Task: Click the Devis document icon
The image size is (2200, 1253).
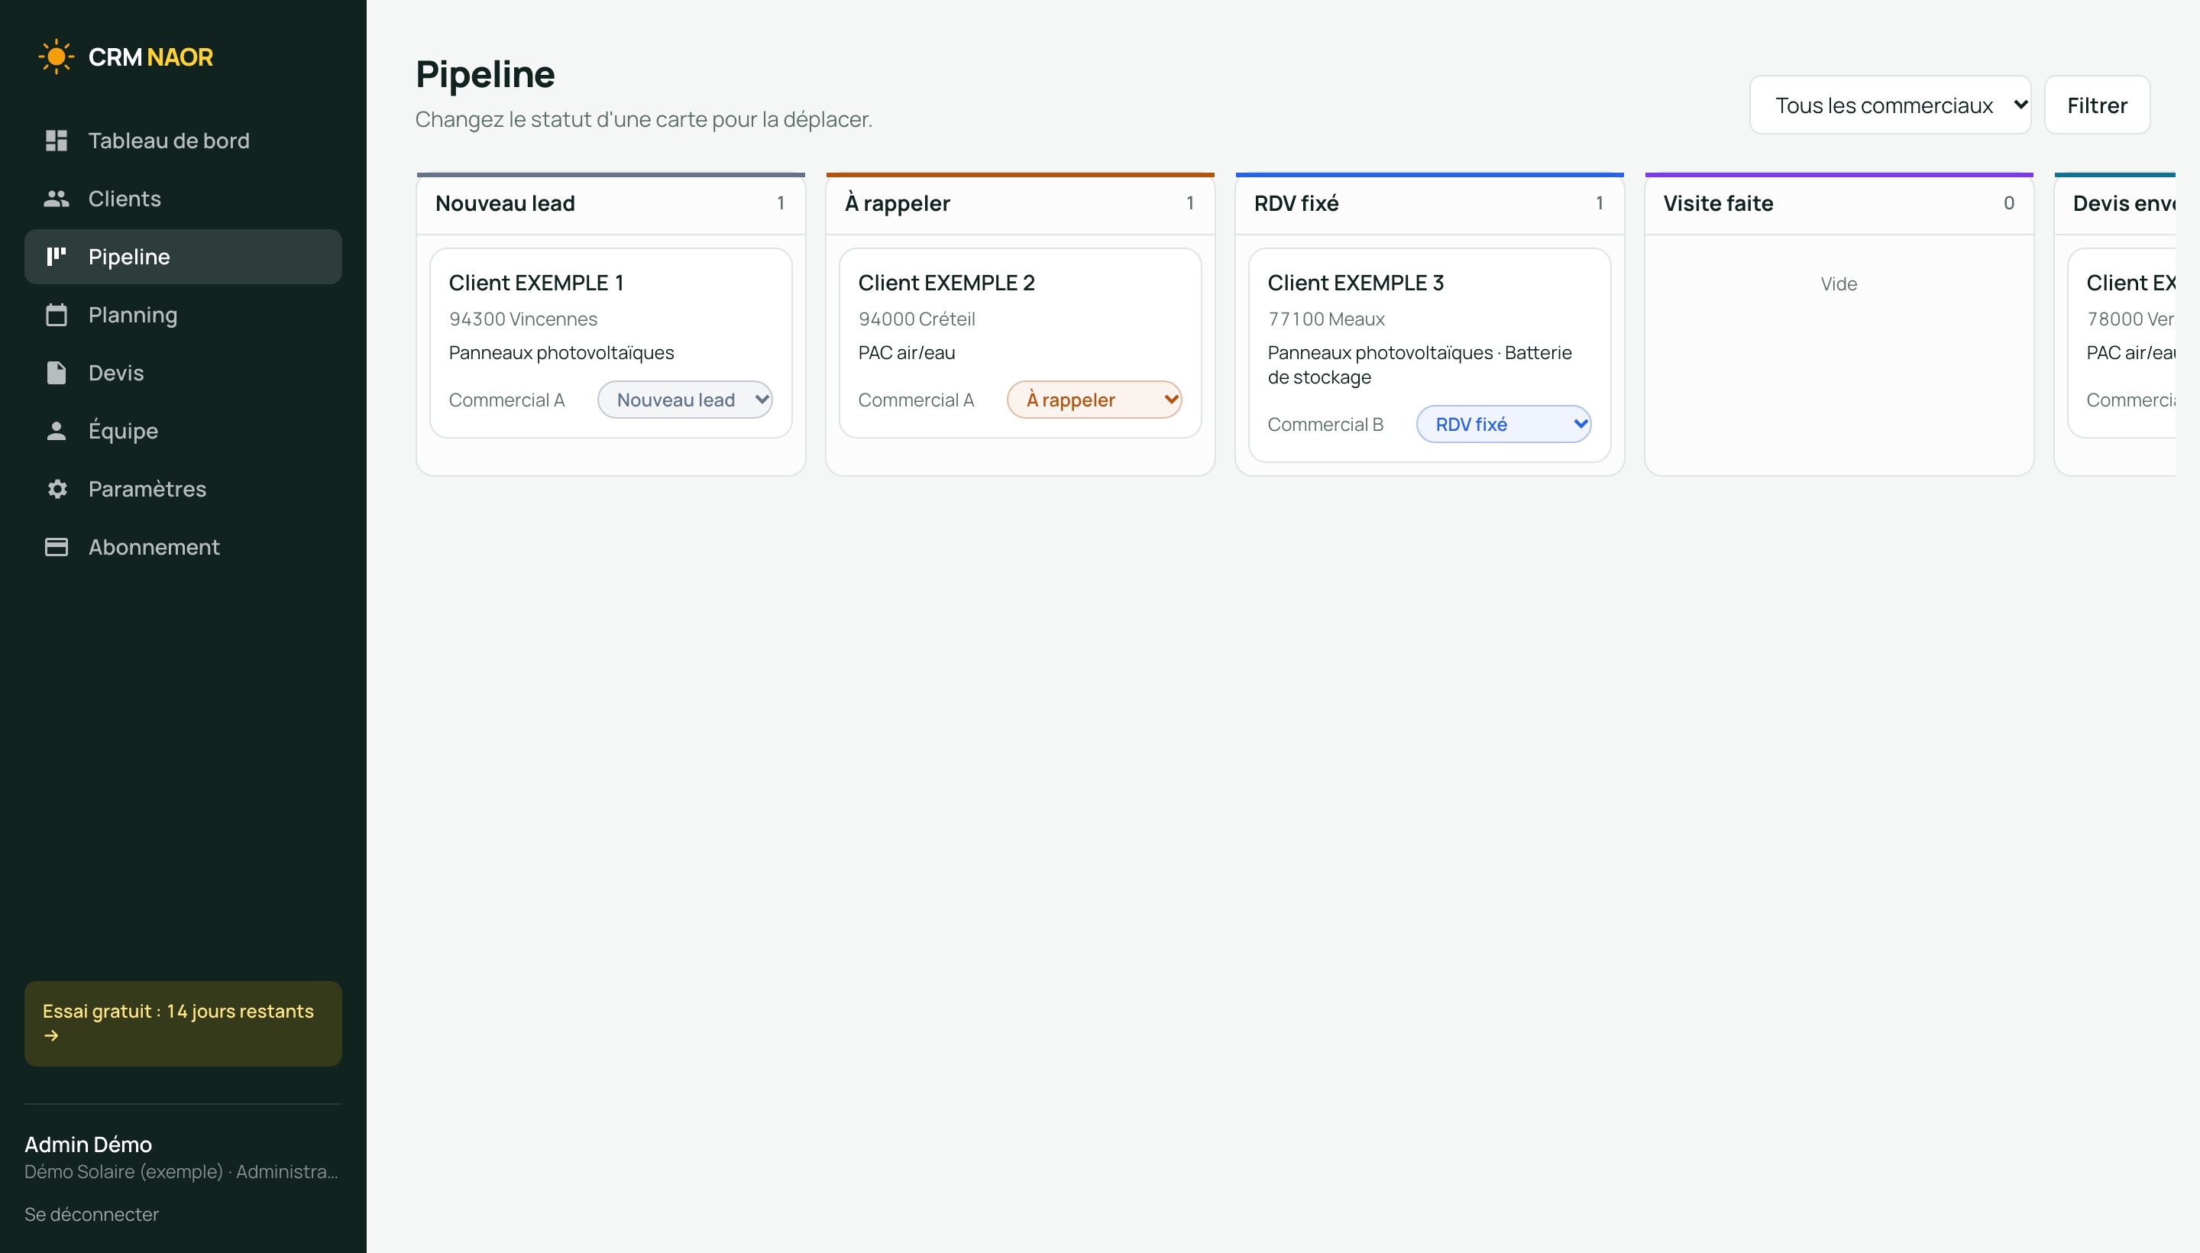Action: tap(56, 373)
